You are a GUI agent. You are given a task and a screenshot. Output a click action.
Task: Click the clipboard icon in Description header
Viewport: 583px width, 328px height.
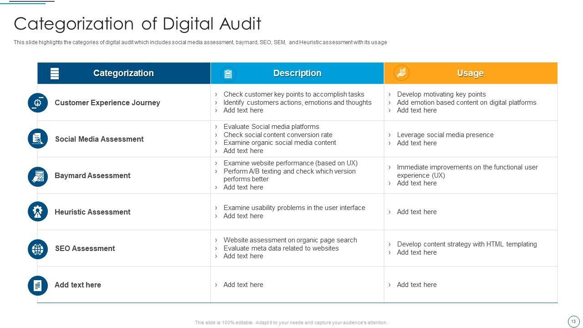pos(228,73)
